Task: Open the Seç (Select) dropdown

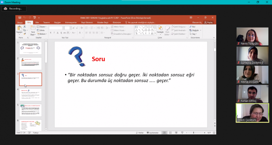Action: [194, 34]
